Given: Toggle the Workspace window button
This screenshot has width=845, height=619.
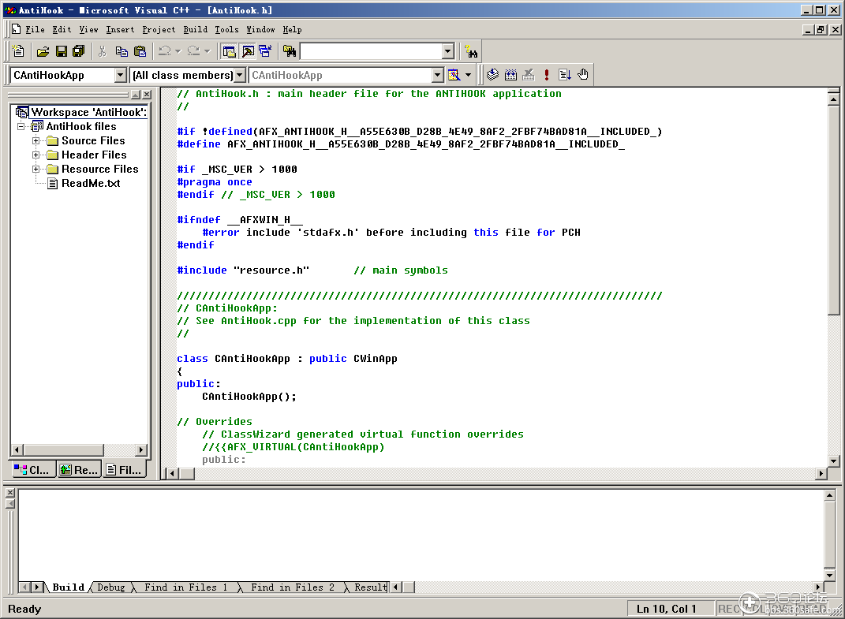Looking at the screenshot, I should pyautogui.click(x=229, y=51).
